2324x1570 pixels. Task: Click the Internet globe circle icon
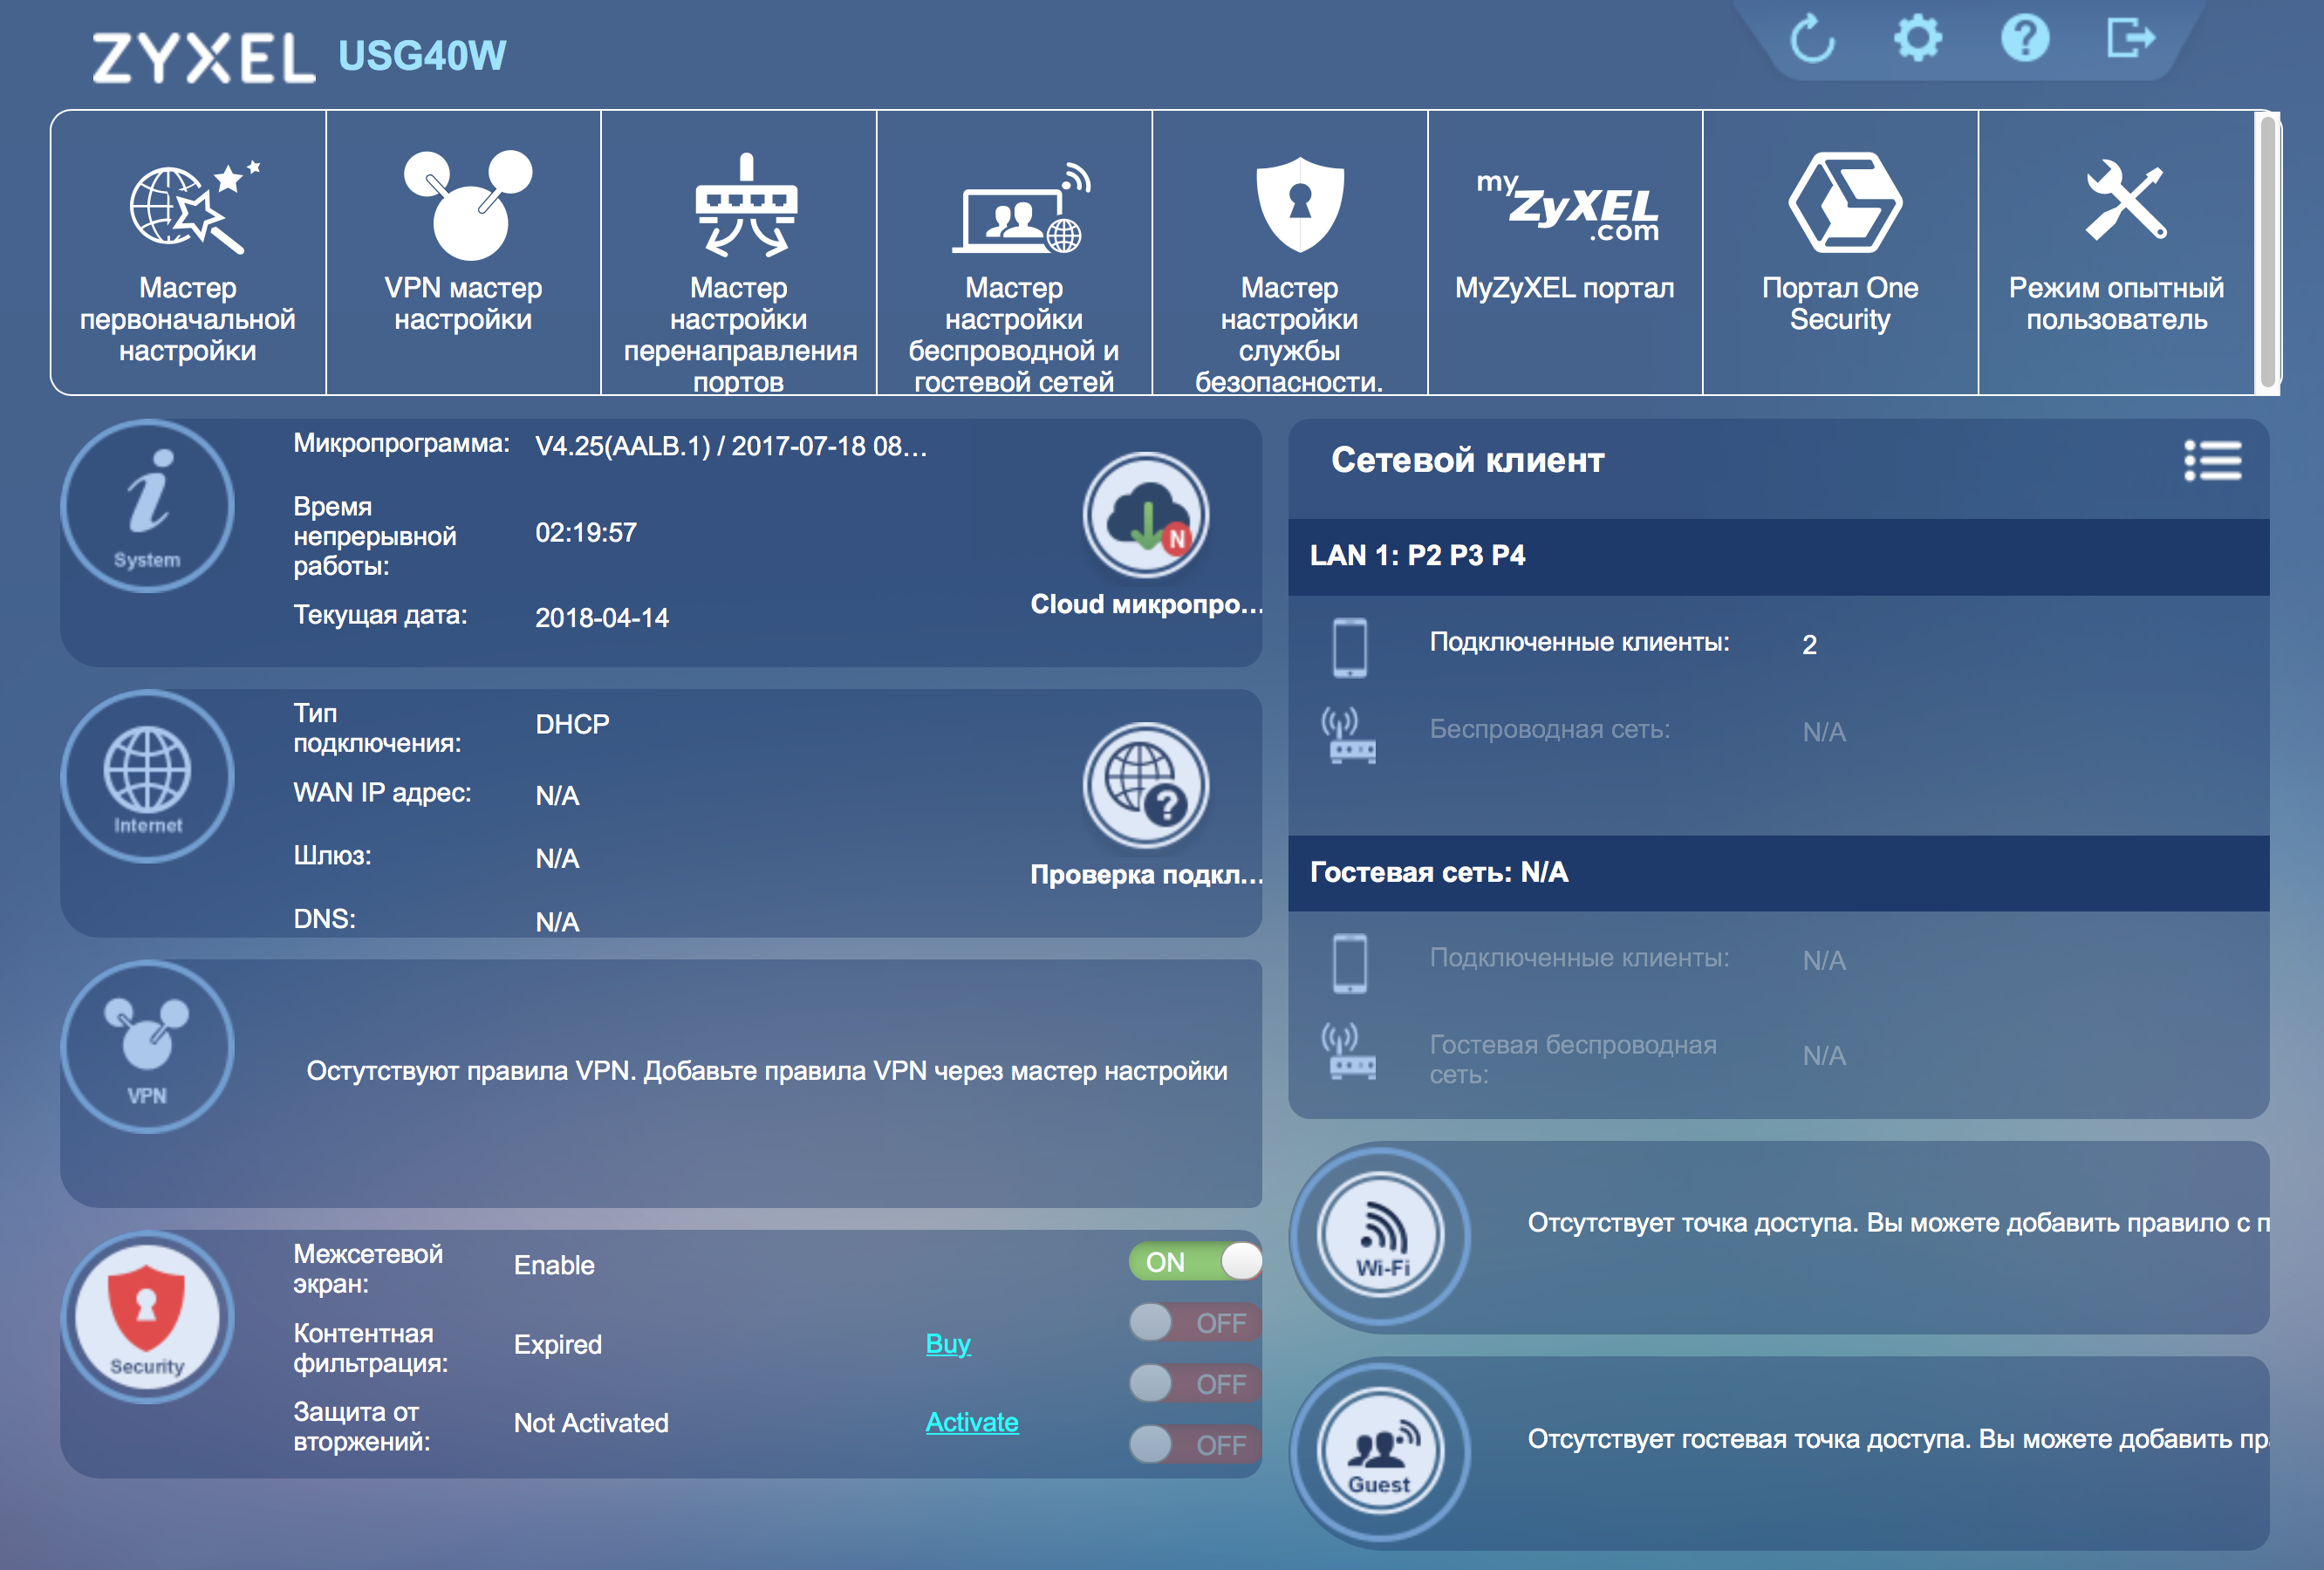click(147, 776)
